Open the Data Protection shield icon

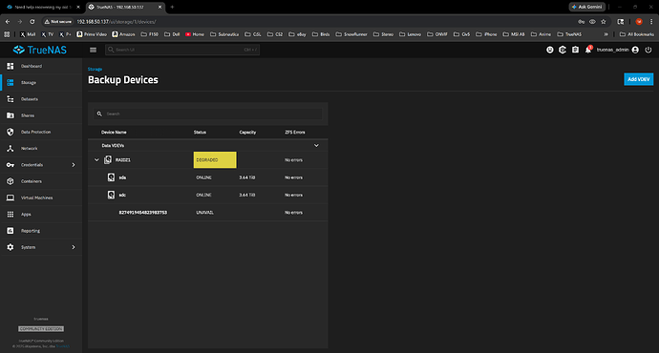point(11,132)
